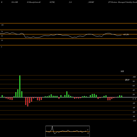
Task: Click MR axis label -100 at right
Action: (x=134, y=121)
